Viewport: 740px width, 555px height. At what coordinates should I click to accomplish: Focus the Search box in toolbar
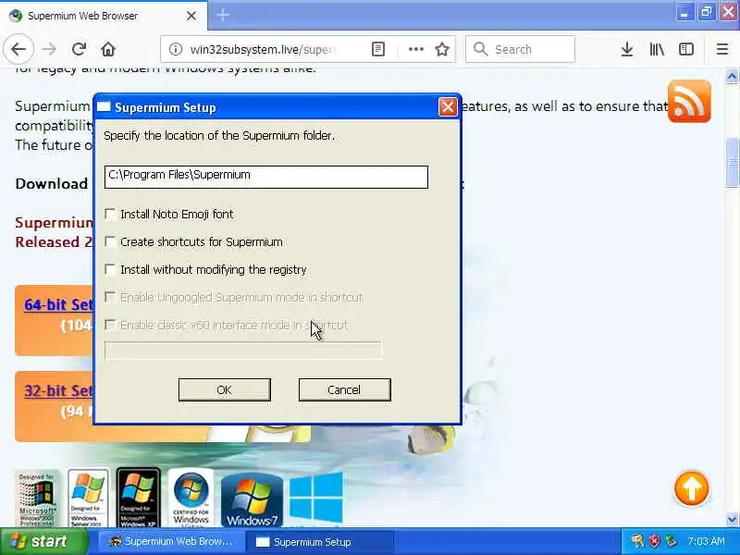[520, 49]
